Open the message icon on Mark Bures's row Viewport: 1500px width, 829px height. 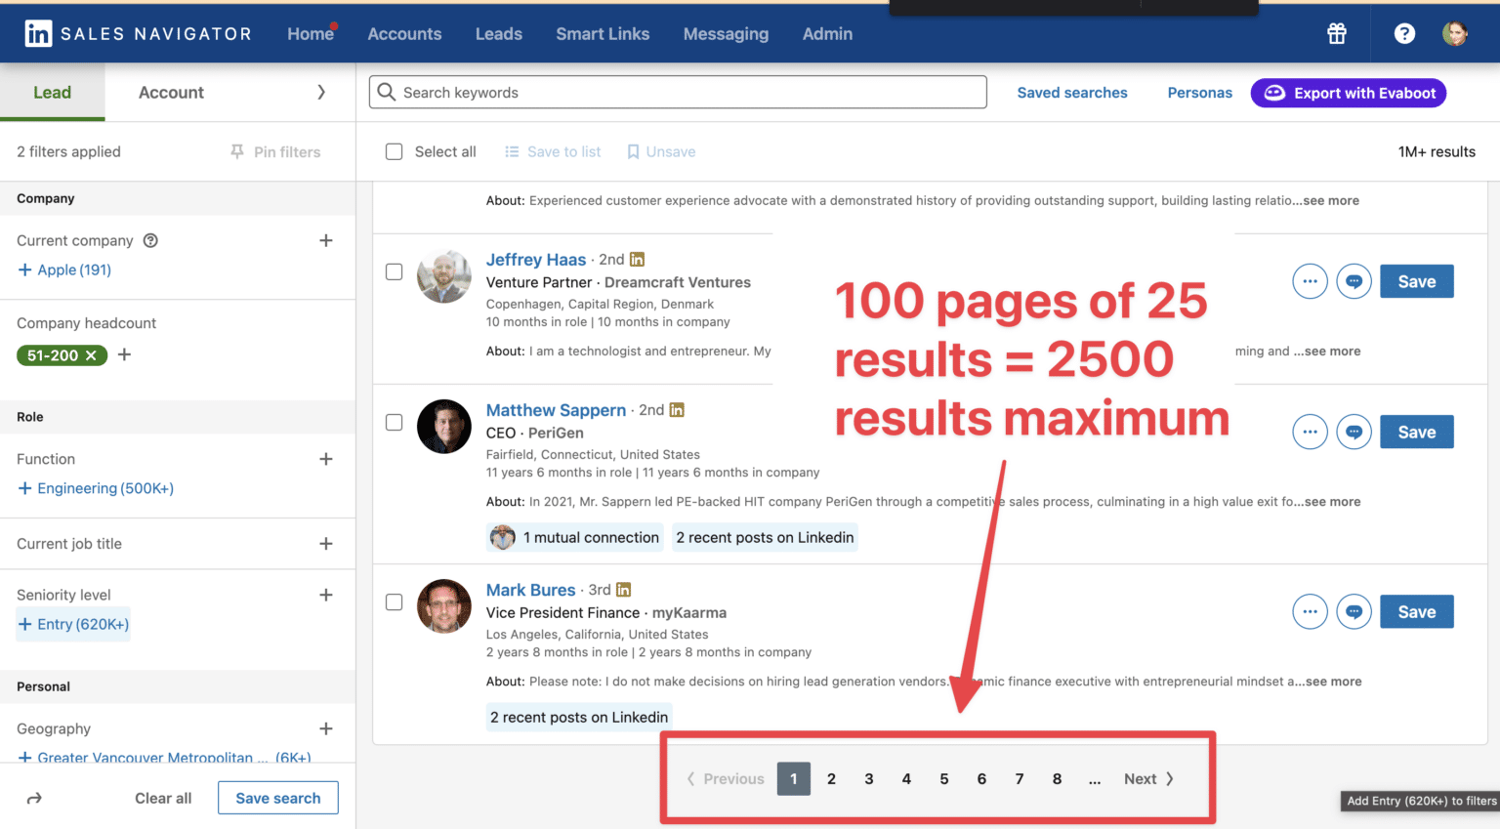point(1354,611)
